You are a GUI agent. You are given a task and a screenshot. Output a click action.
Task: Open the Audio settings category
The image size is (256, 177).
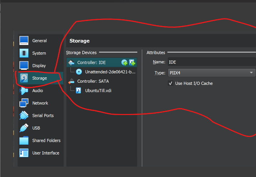coord(40,90)
